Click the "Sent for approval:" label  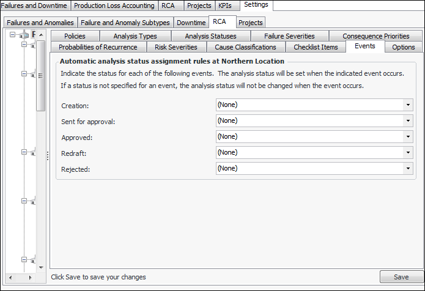tap(88, 122)
